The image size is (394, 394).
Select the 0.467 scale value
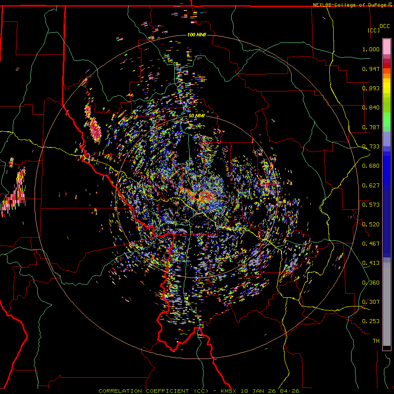coord(371,244)
